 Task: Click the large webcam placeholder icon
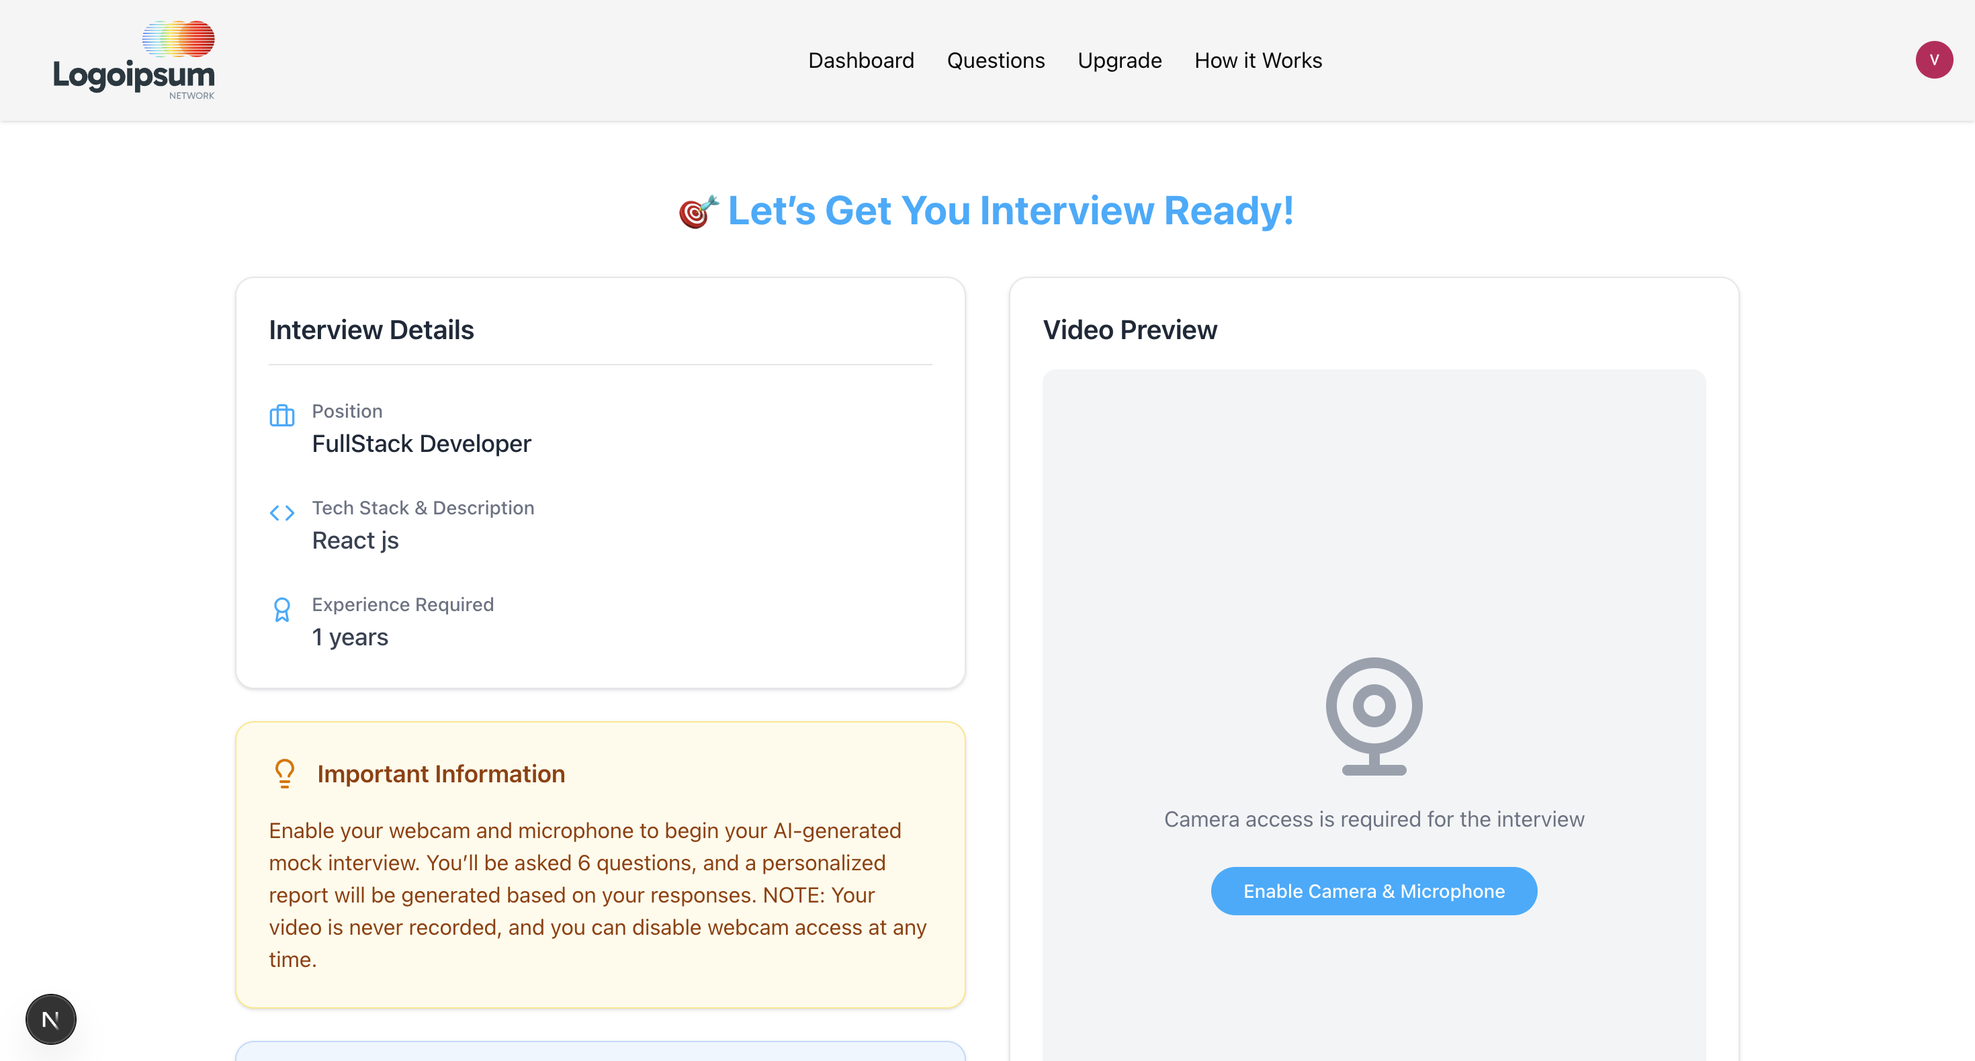pyautogui.click(x=1374, y=716)
